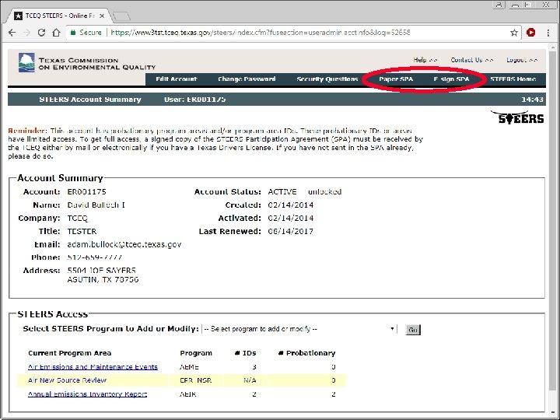Click the Created date value

tap(291, 205)
